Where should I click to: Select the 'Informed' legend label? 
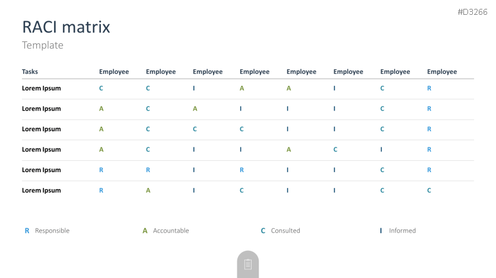click(x=402, y=231)
